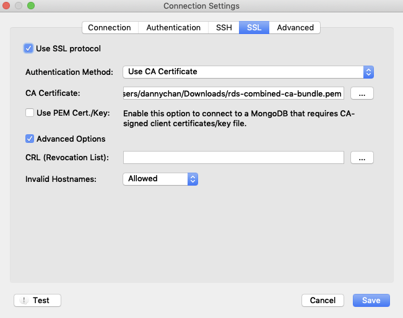The width and height of the screenshot is (403, 318).
Task: Open Invalid Hostnames dropdown
Action: 160,179
